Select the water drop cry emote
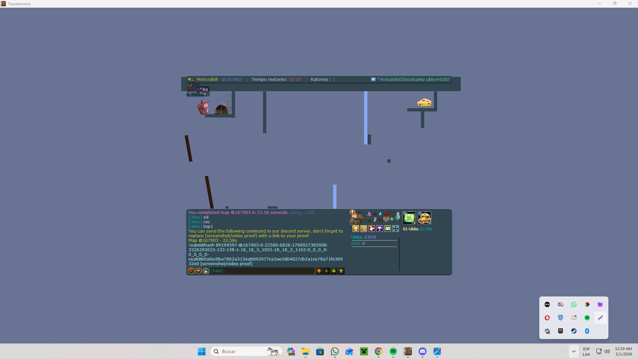The height and width of the screenshot is (359, 638). coord(380,214)
